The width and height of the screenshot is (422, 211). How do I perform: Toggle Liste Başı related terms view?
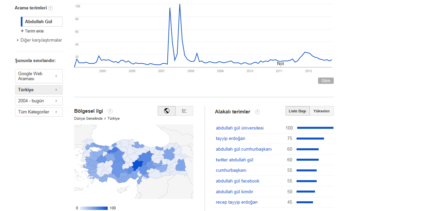coord(298,111)
